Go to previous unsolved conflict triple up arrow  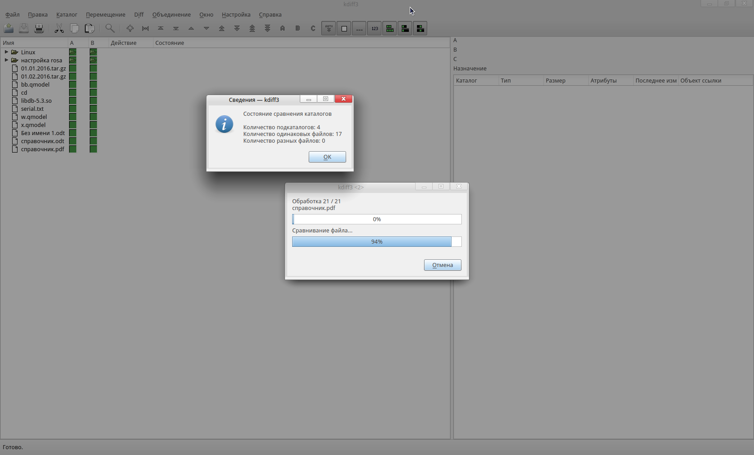[x=252, y=28]
